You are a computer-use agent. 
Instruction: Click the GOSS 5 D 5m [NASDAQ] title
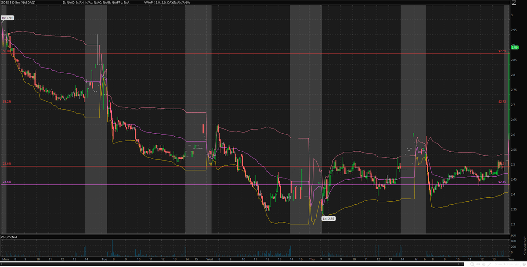(x=19, y=3)
